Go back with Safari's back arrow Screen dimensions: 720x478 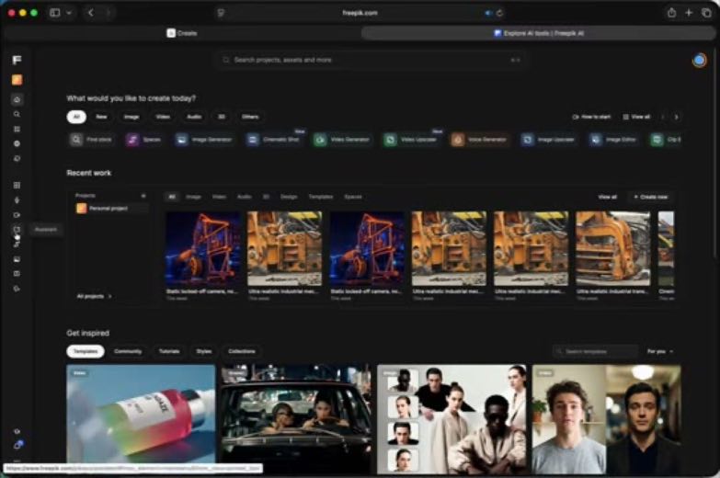click(x=90, y=13)
